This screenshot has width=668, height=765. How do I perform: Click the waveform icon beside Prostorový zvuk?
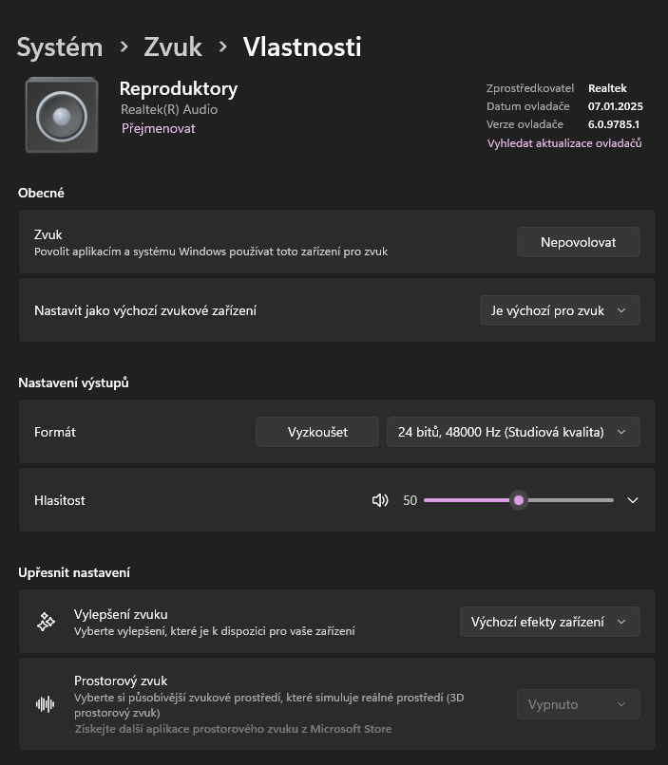point(46,704)
